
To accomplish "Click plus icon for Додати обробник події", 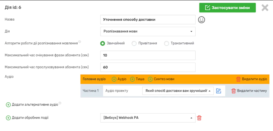I will (9, 118).
